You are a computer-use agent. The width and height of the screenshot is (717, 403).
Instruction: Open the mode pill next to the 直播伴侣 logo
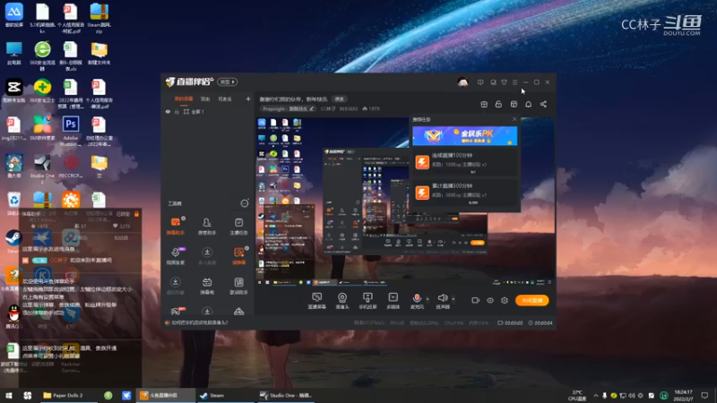pyautogui.click(x=228, y=81)
